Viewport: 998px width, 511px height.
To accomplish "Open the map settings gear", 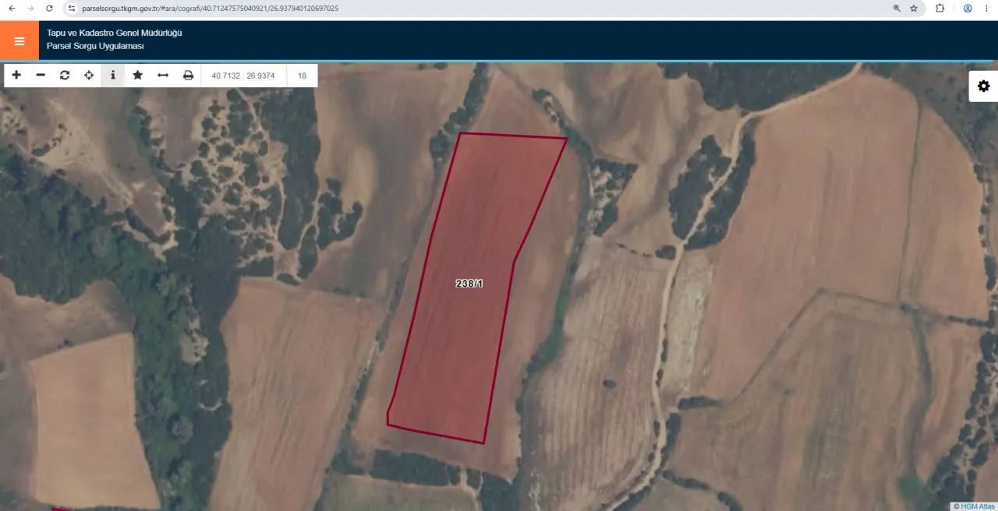I will 983,86.
